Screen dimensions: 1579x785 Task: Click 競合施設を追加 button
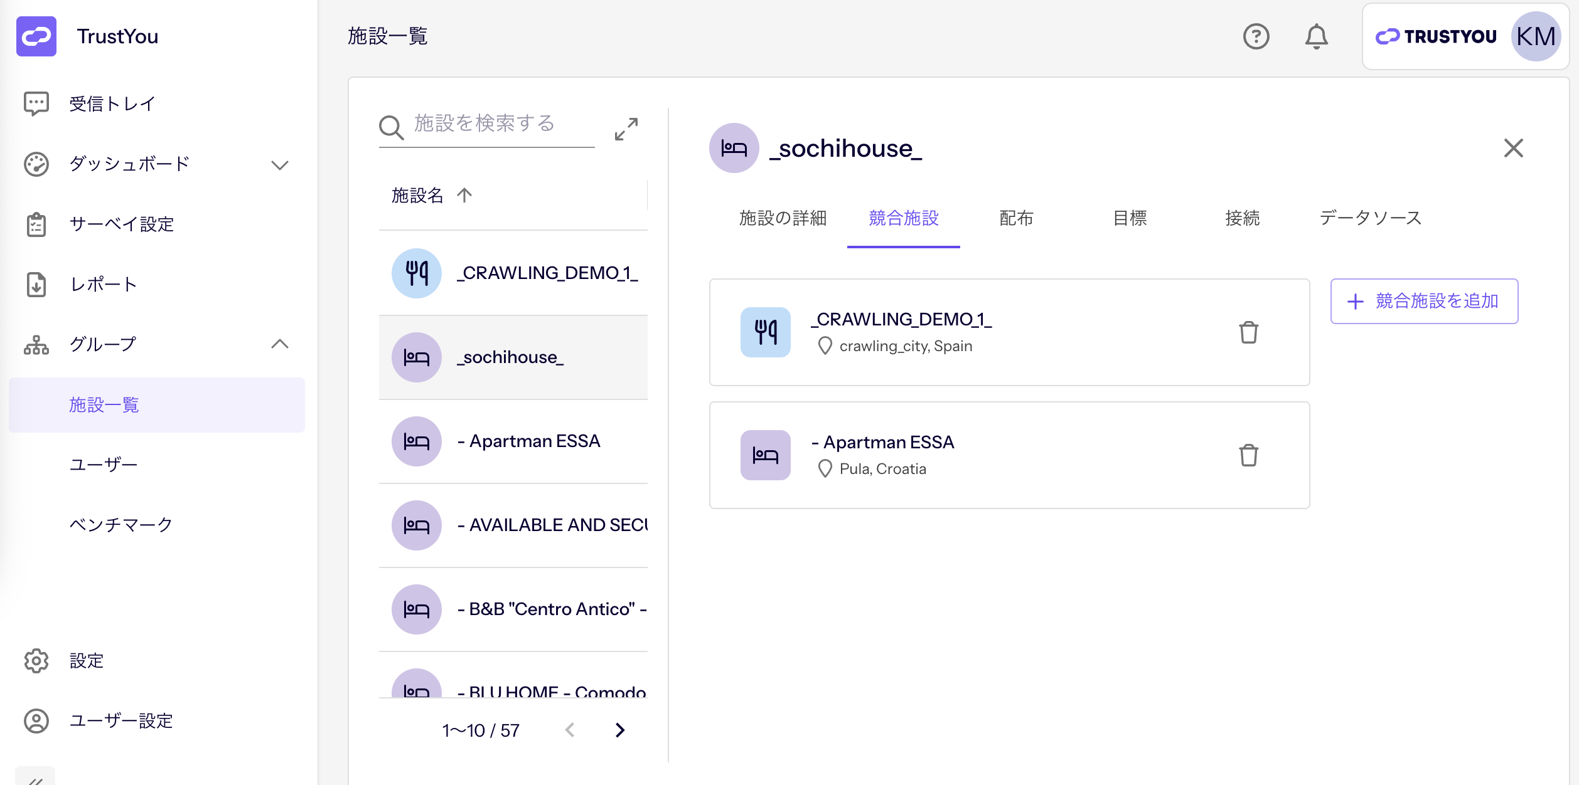(x=1425, y=301)
